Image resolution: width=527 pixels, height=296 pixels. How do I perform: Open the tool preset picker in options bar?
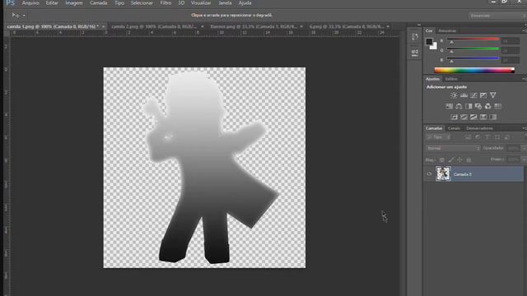18,15
